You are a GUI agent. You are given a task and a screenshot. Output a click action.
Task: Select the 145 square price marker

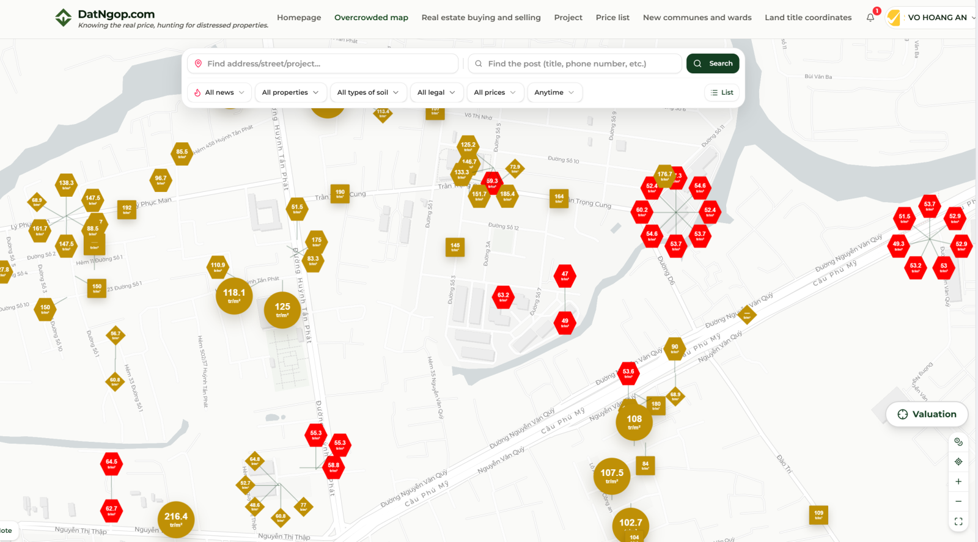(x=455, y=247)
